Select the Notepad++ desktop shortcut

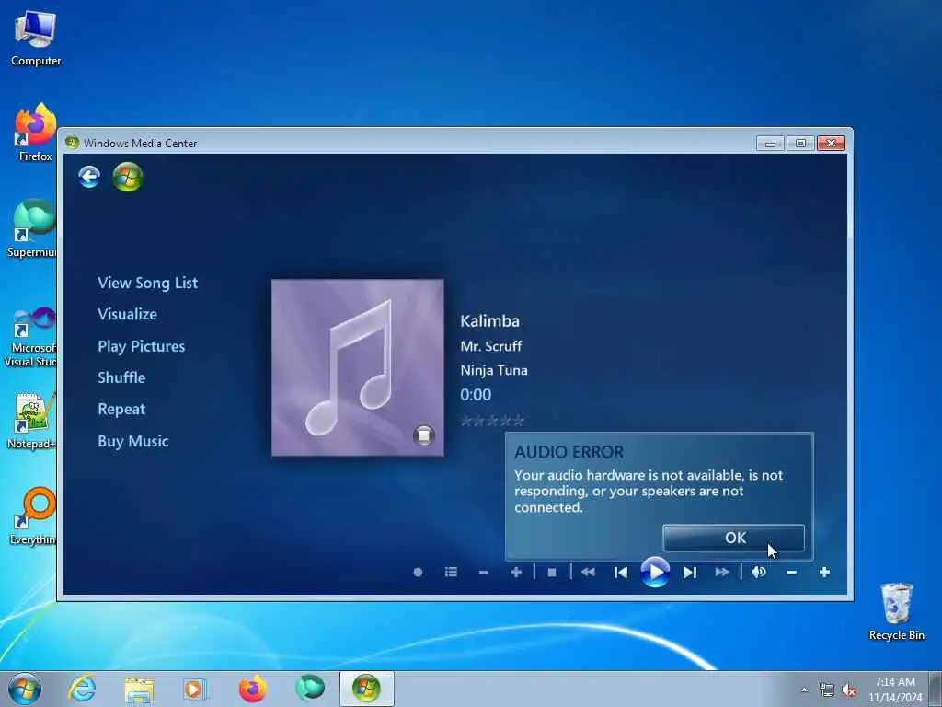pos(32,420)
